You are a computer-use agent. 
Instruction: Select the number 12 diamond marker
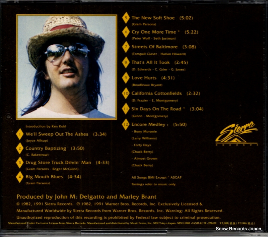click(x=126, y=125)
